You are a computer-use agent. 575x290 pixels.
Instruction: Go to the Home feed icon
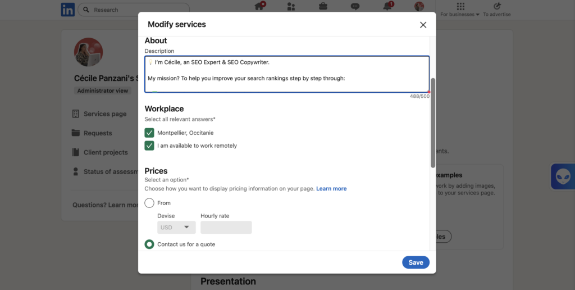click(x=259, y=6)
